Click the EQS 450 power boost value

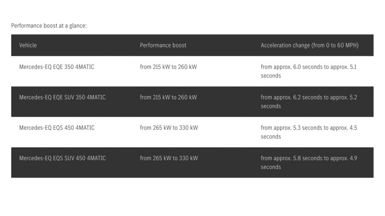[169, 128]
